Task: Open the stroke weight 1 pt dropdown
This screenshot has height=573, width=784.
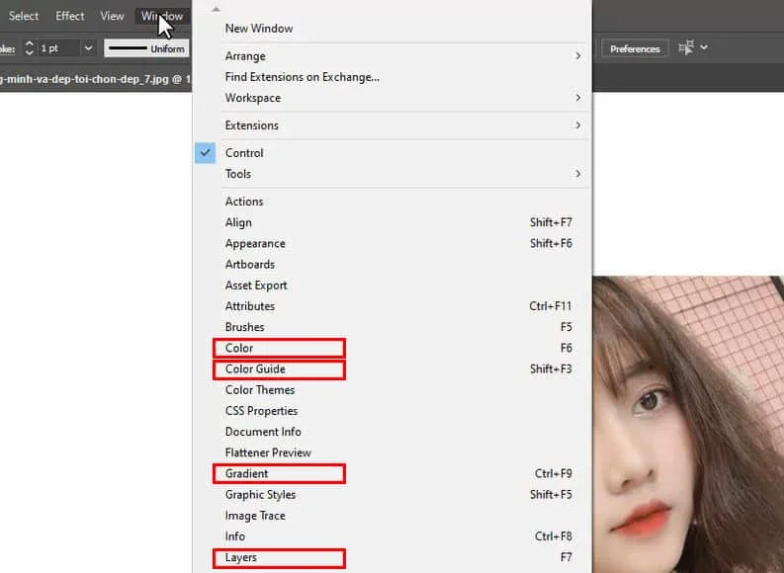Action: tap(88, 47)
